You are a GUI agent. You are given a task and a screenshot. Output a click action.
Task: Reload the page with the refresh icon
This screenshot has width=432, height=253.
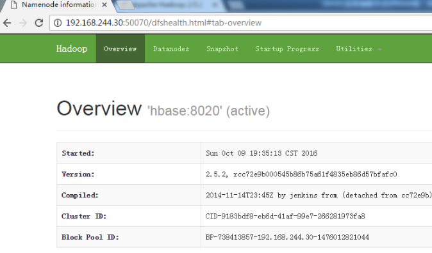[x=39, y=23]
